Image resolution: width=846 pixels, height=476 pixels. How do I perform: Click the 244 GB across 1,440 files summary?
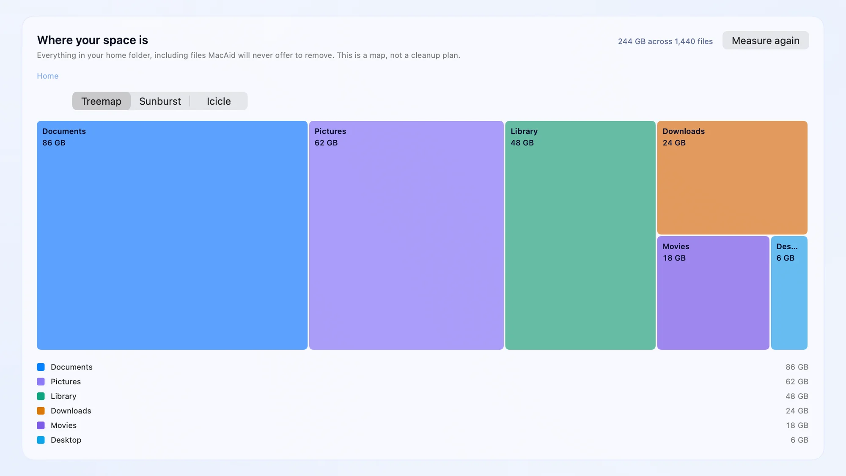tap(665, 41)
